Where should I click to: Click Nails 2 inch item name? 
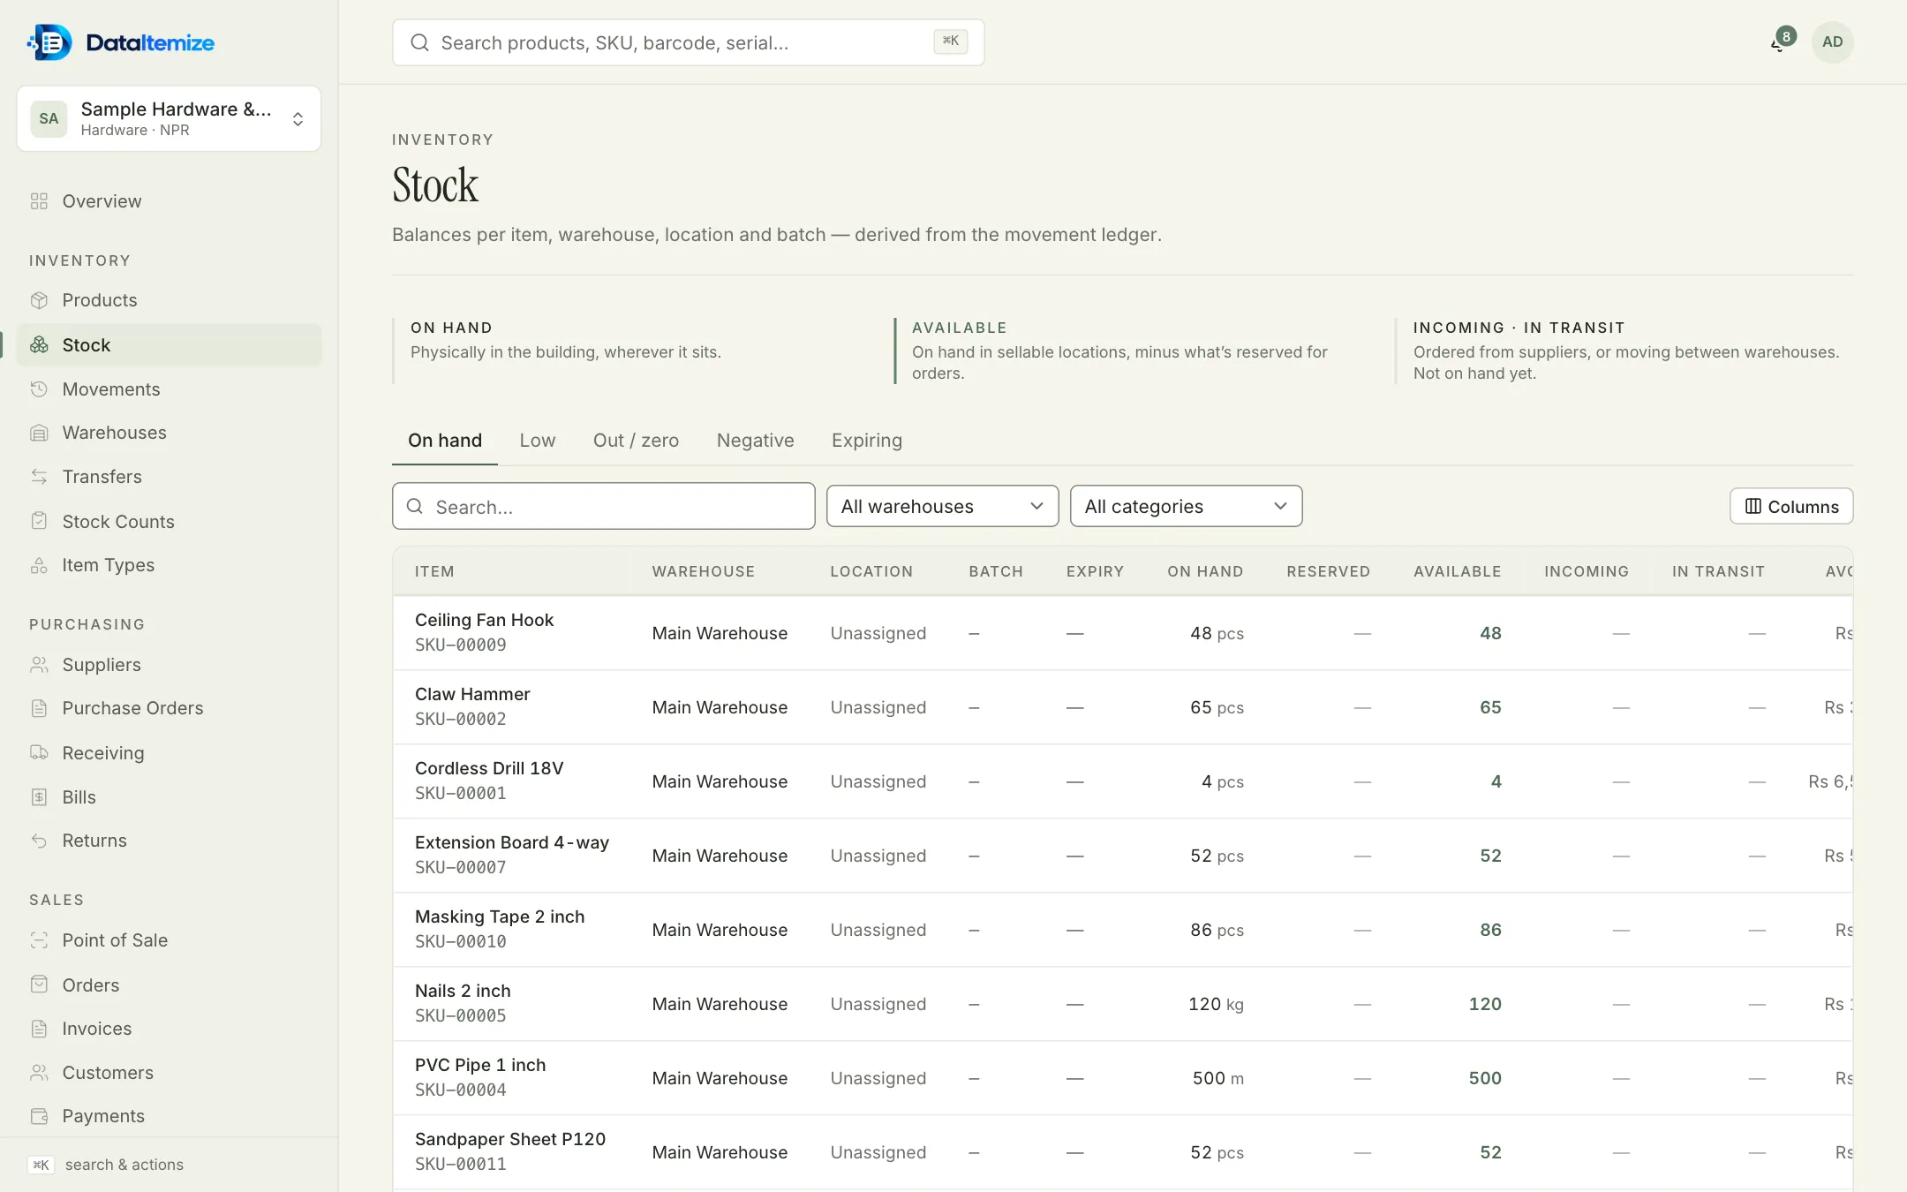463,991
